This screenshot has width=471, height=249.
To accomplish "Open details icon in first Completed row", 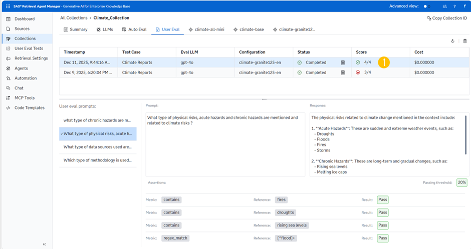I will click(x=343, y=62).
